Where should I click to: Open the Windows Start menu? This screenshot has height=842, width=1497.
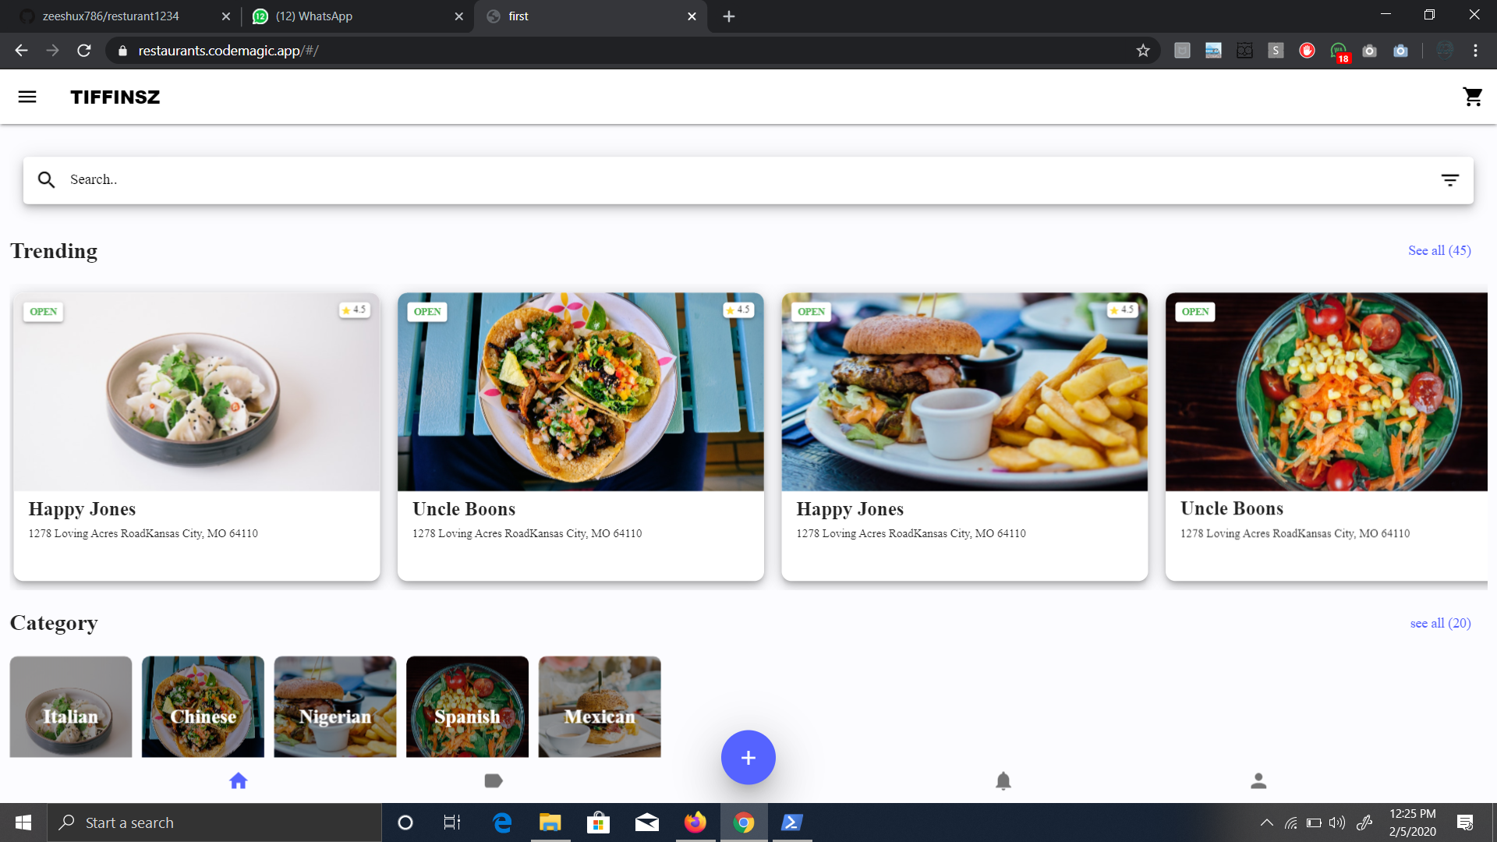point(23,823)
